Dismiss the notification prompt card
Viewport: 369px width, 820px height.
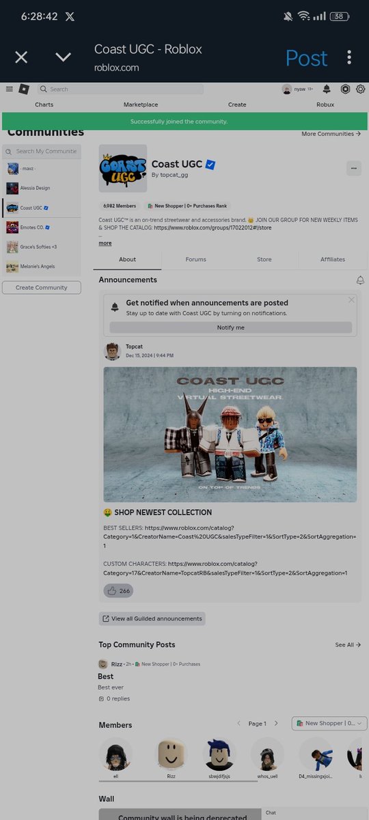coord(351,299)
